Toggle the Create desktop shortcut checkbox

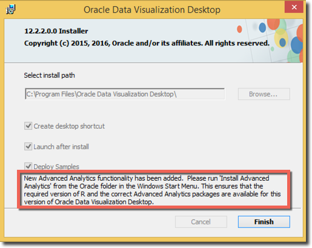click(28, 126)
